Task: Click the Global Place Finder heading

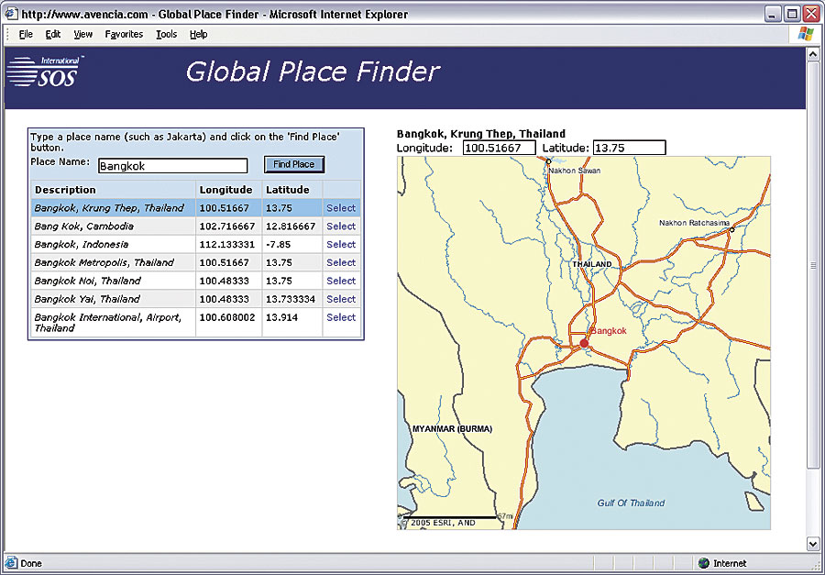Action: (313, 72)
